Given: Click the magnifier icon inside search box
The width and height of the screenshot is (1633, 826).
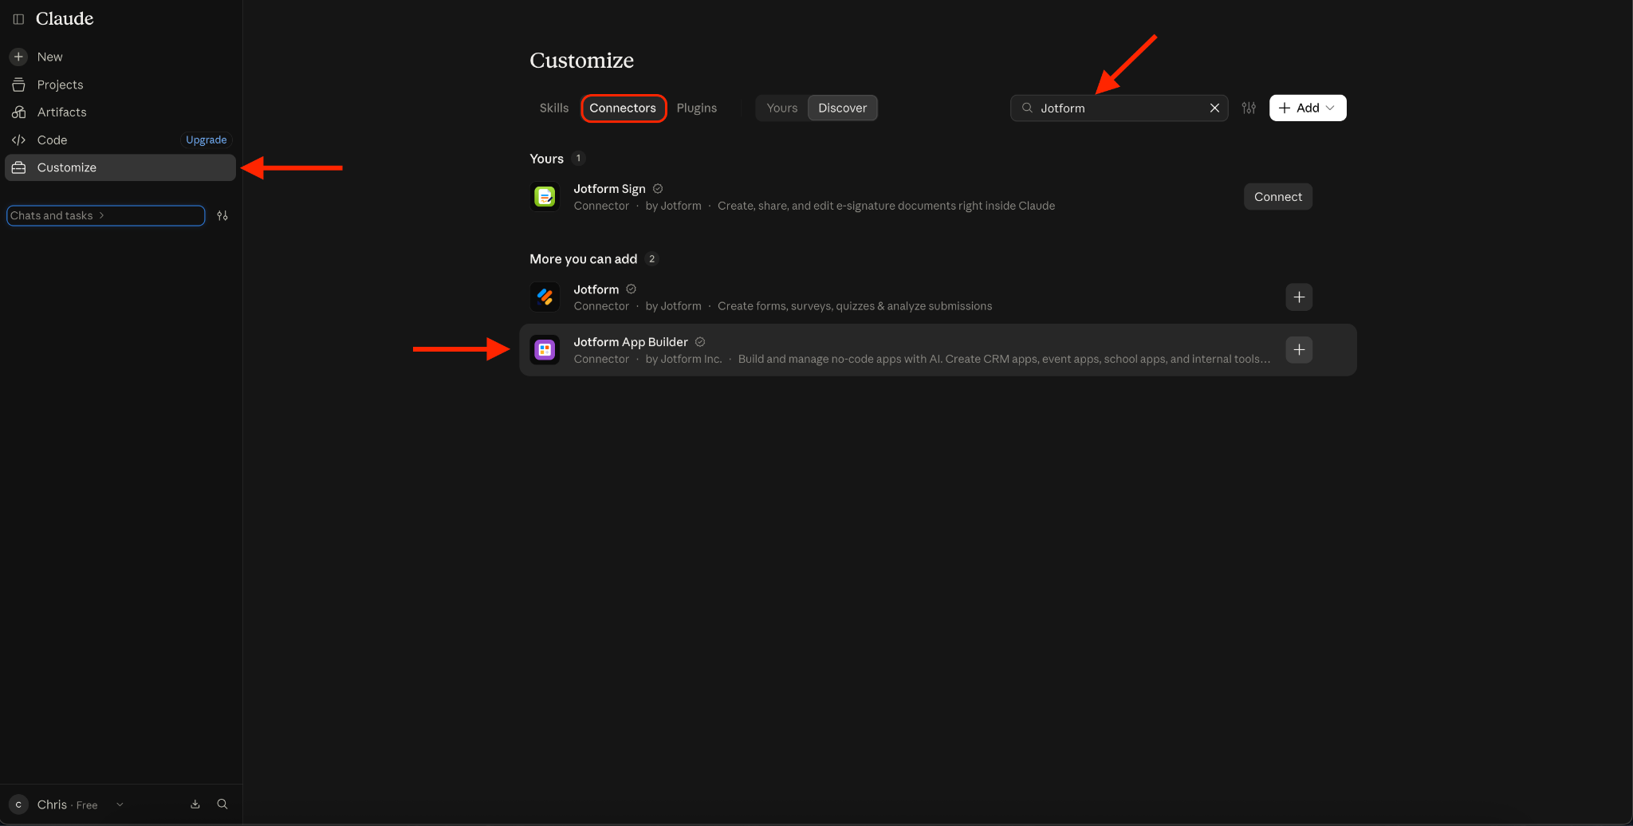Looking at the screenshot, I should (1027, 108).
